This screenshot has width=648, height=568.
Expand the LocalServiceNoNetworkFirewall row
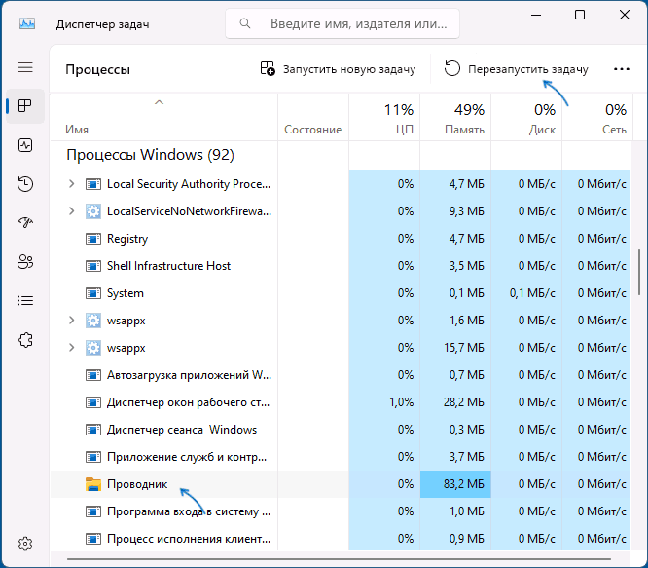pyautogui.click(x=71, y=211)
